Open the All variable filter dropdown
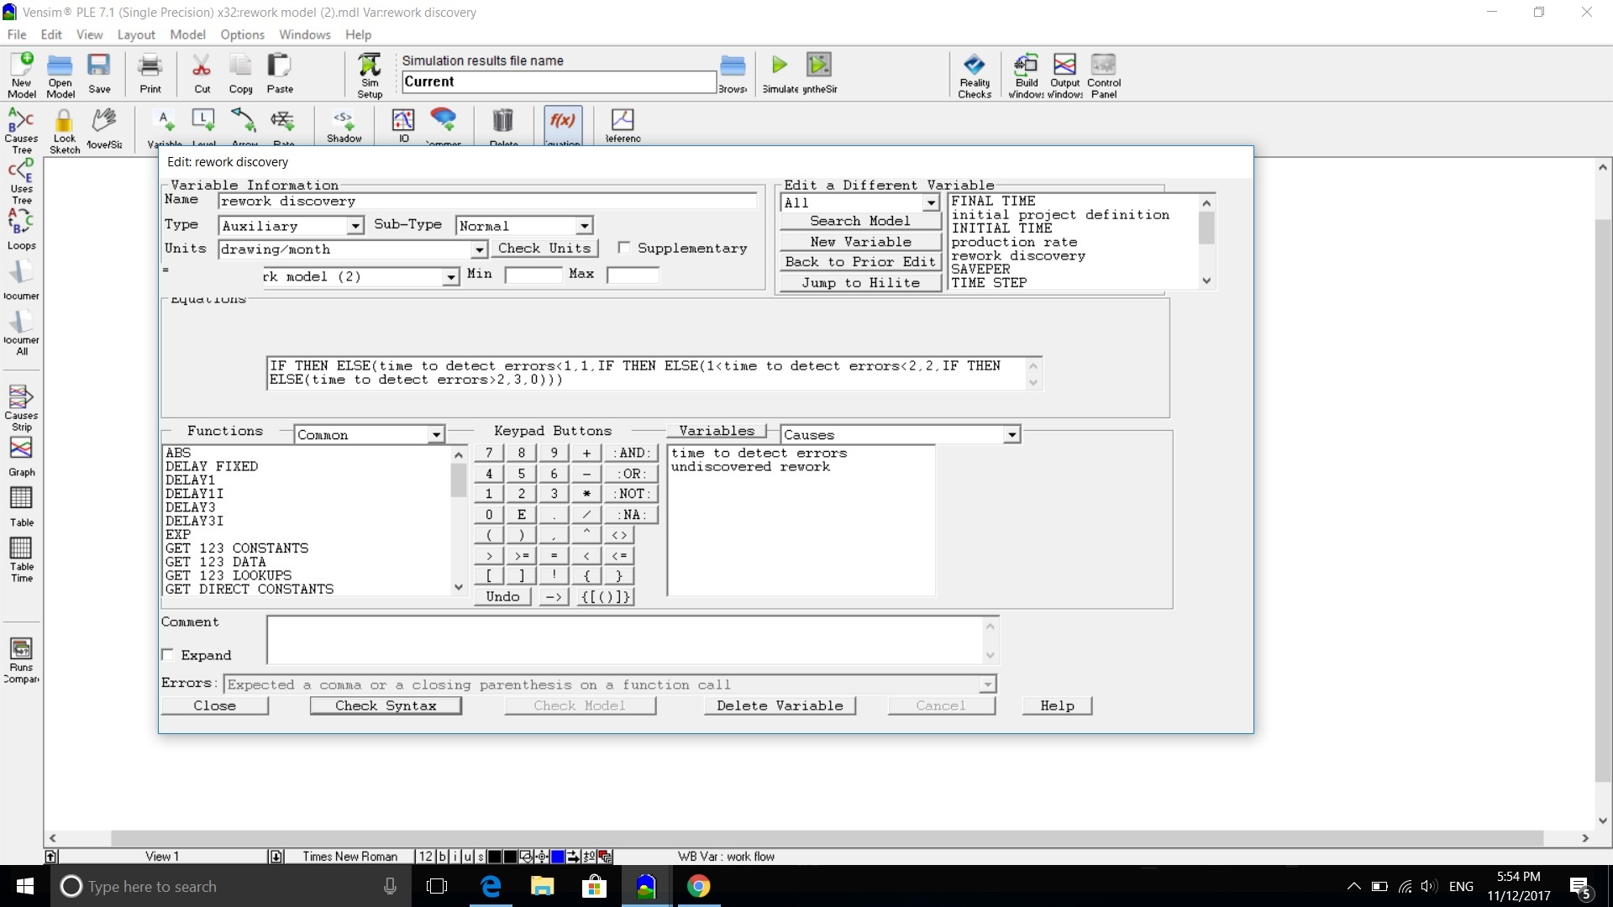This screenshot has width=1613, height=907. 931,202
